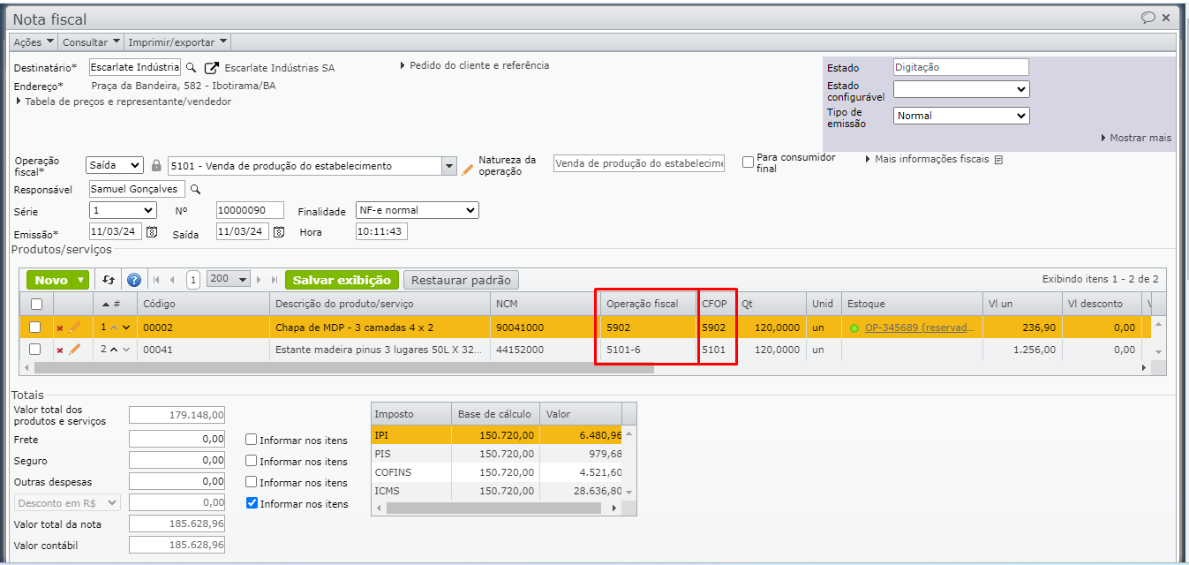Select the checkbox for item 00041
The height and width of the screenshot is (565, 1189).
click(35, 350)
